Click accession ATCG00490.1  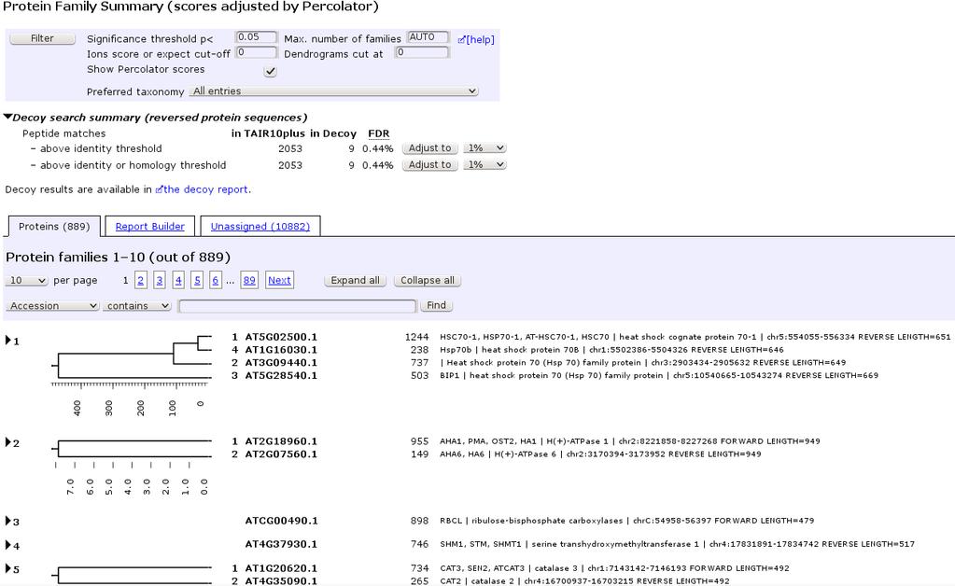pos(281,521)
